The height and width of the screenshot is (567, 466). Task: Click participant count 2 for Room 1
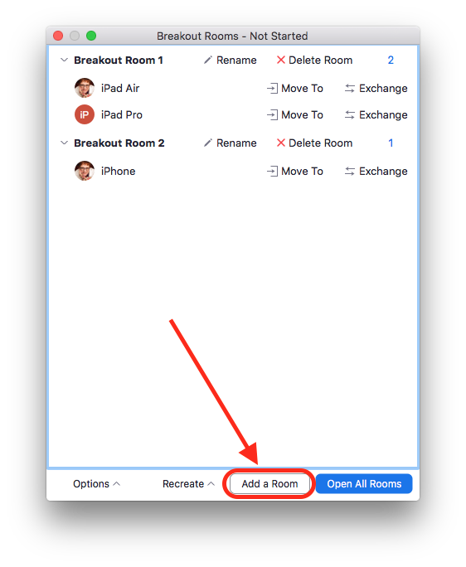391,60
